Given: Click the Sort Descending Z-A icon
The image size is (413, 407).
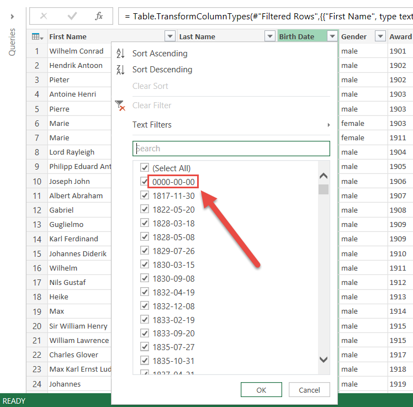Looking at the screenshot, I should coord(120,70).
